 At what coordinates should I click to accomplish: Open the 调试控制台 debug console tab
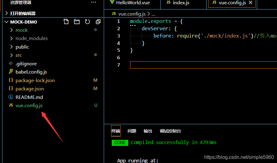170,131
